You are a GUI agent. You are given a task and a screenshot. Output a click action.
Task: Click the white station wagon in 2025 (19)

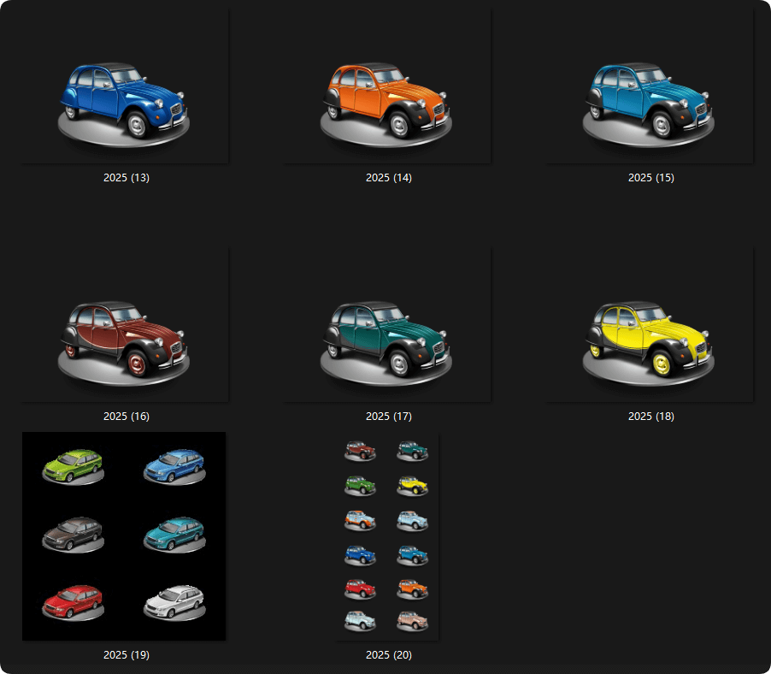click(174, 600)
